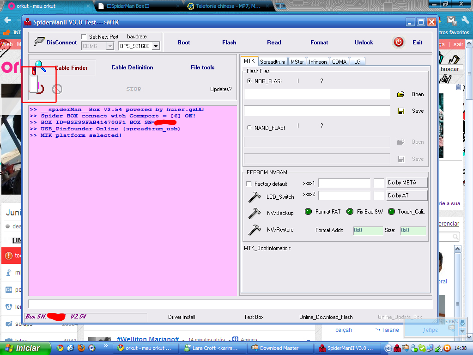Click the Boot button

[184, 43]
